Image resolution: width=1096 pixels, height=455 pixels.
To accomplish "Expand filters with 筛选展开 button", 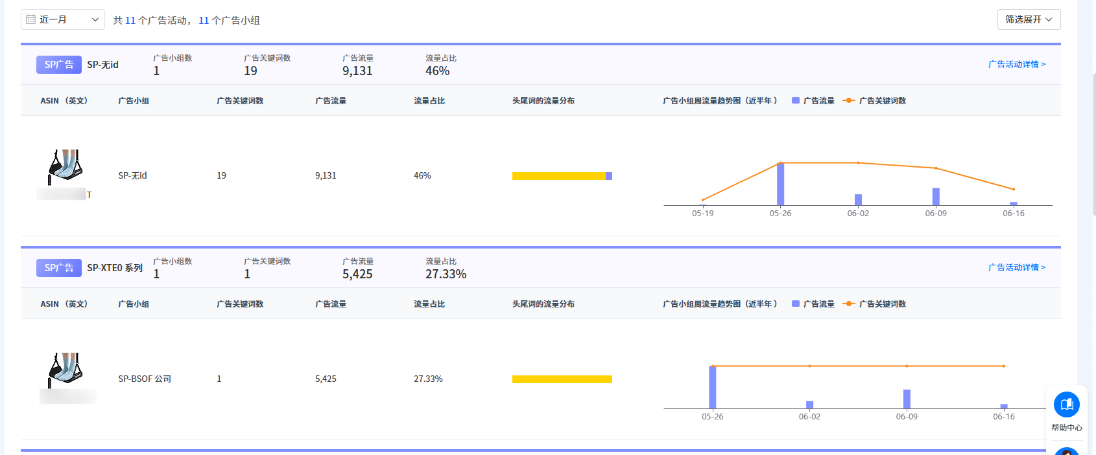I will (x=1029, y=19).
